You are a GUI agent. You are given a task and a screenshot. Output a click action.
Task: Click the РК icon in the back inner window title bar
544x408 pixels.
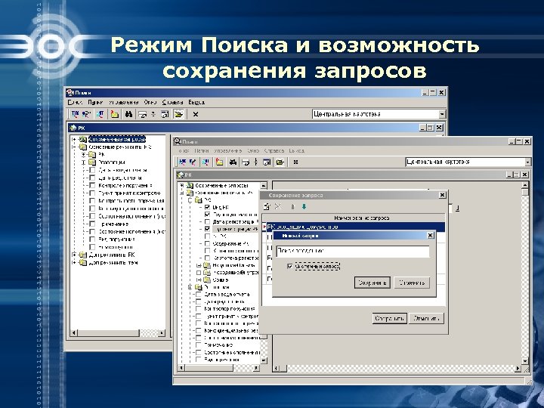73,128
